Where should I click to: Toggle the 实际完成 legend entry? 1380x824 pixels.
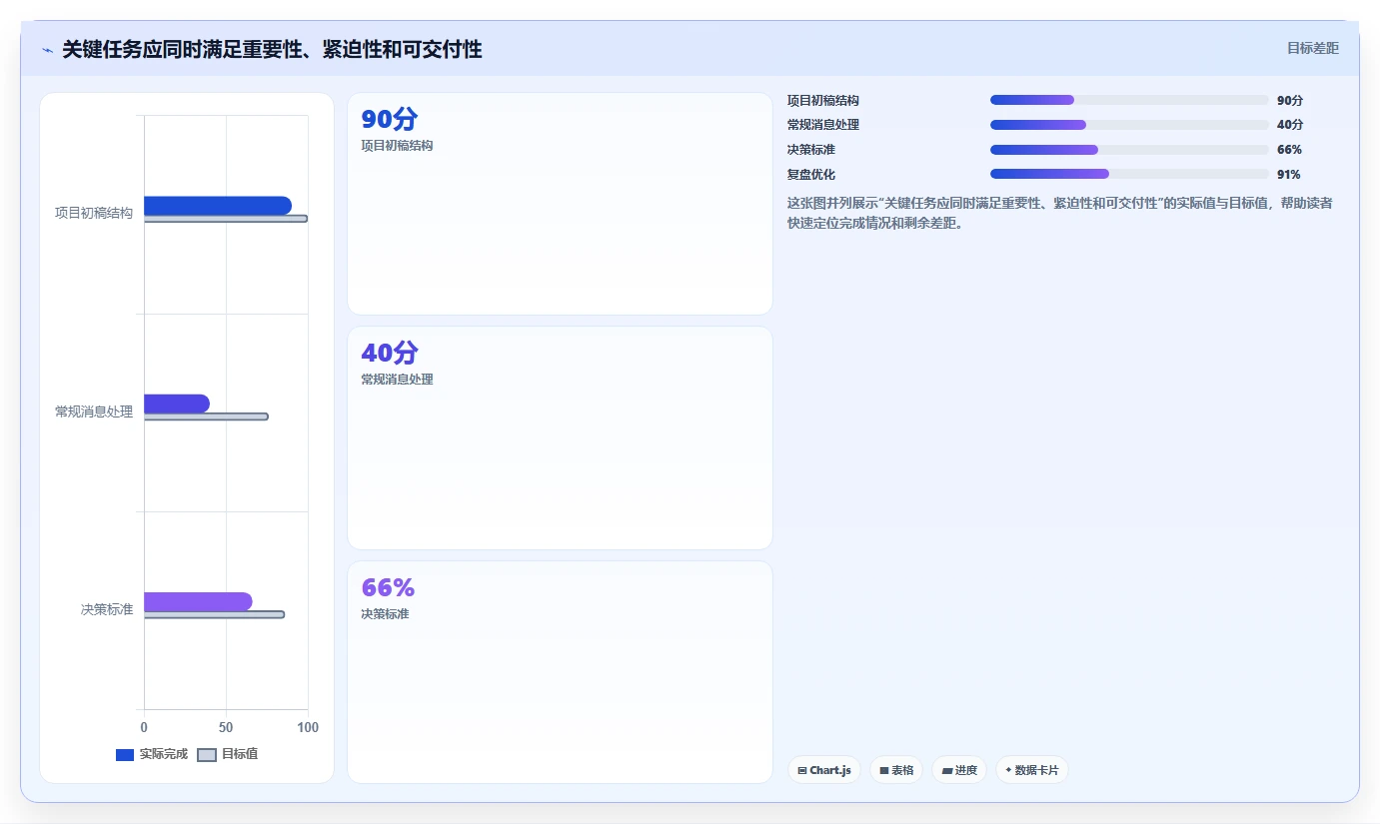pyautogui.click(x=152, y=754)
